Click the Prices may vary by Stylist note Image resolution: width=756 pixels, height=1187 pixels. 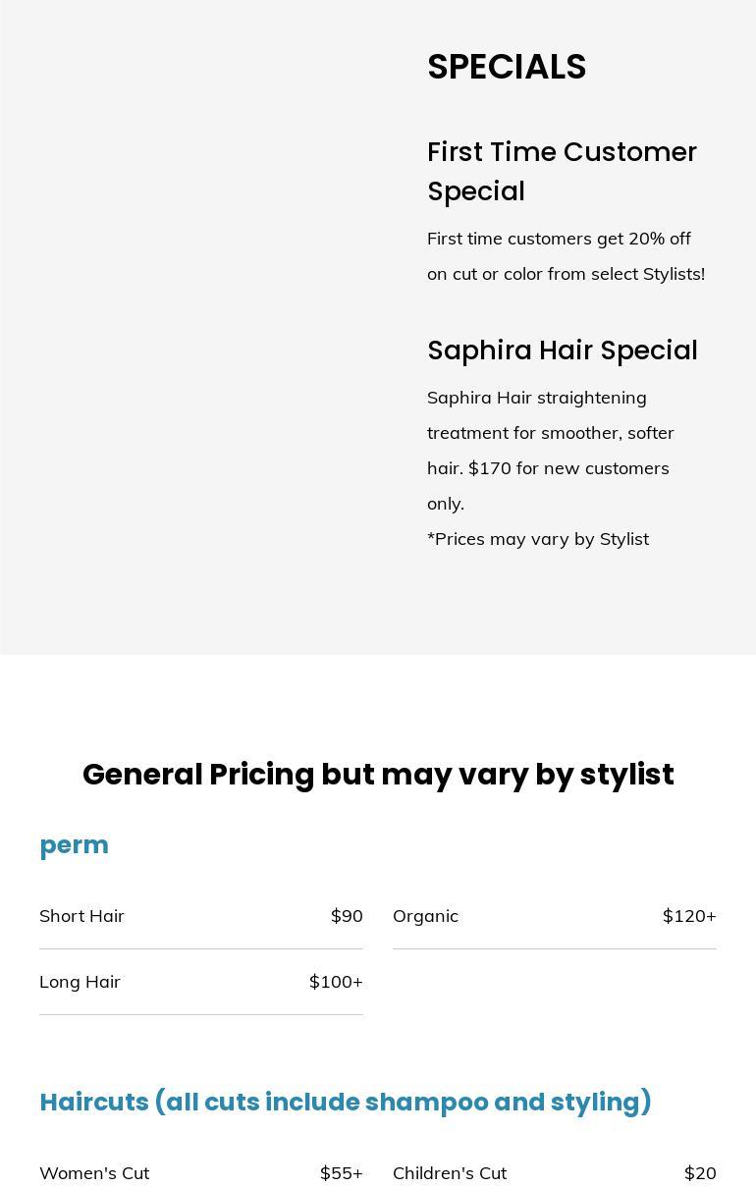point(538,539)
